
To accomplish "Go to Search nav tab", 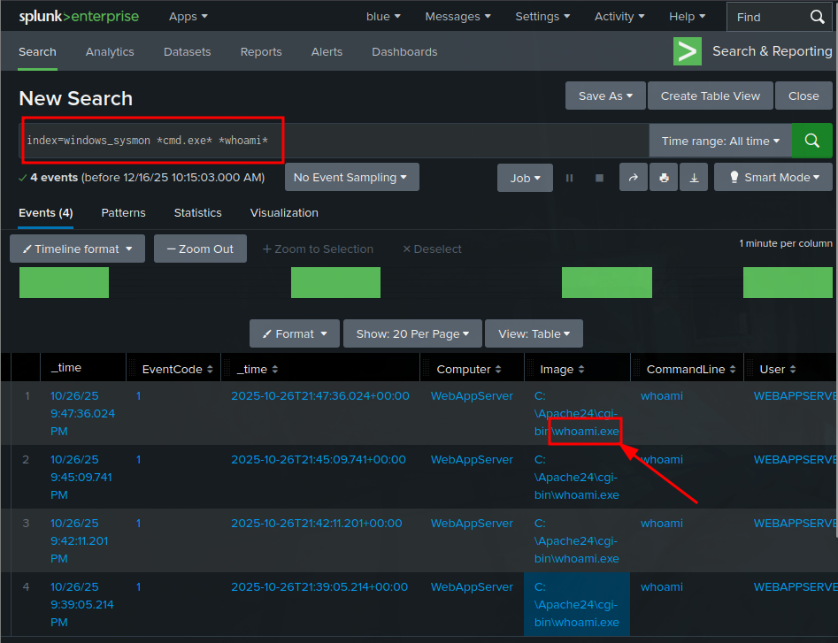I will pyautogui.click(x=37, y=52).
